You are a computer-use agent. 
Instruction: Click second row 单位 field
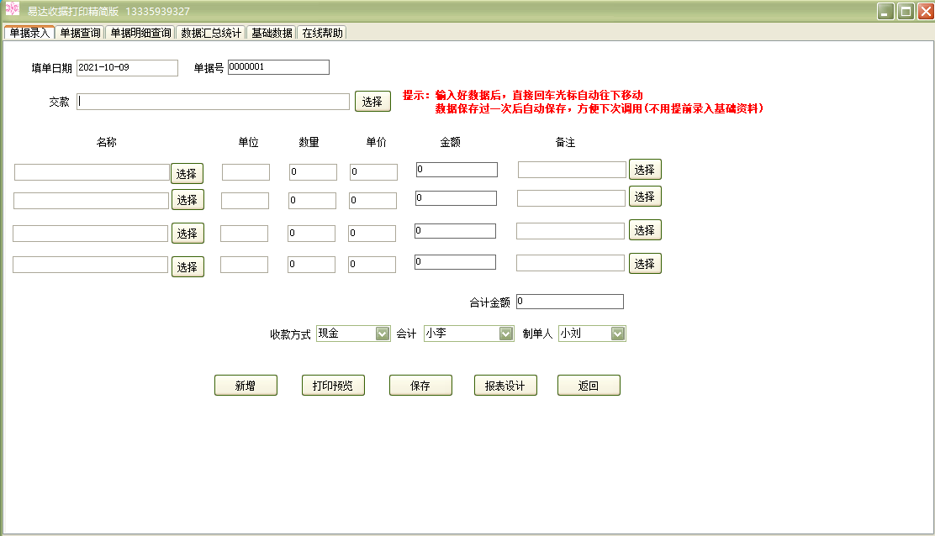[245, 201]
